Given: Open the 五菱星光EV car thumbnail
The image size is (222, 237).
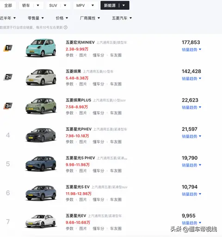Looking at the screenshot, I should coord(41,221).
